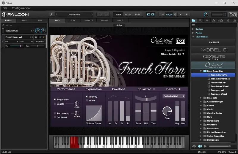
Task: Click the UVI logo in the top-right corner
Action: point(232,15)
